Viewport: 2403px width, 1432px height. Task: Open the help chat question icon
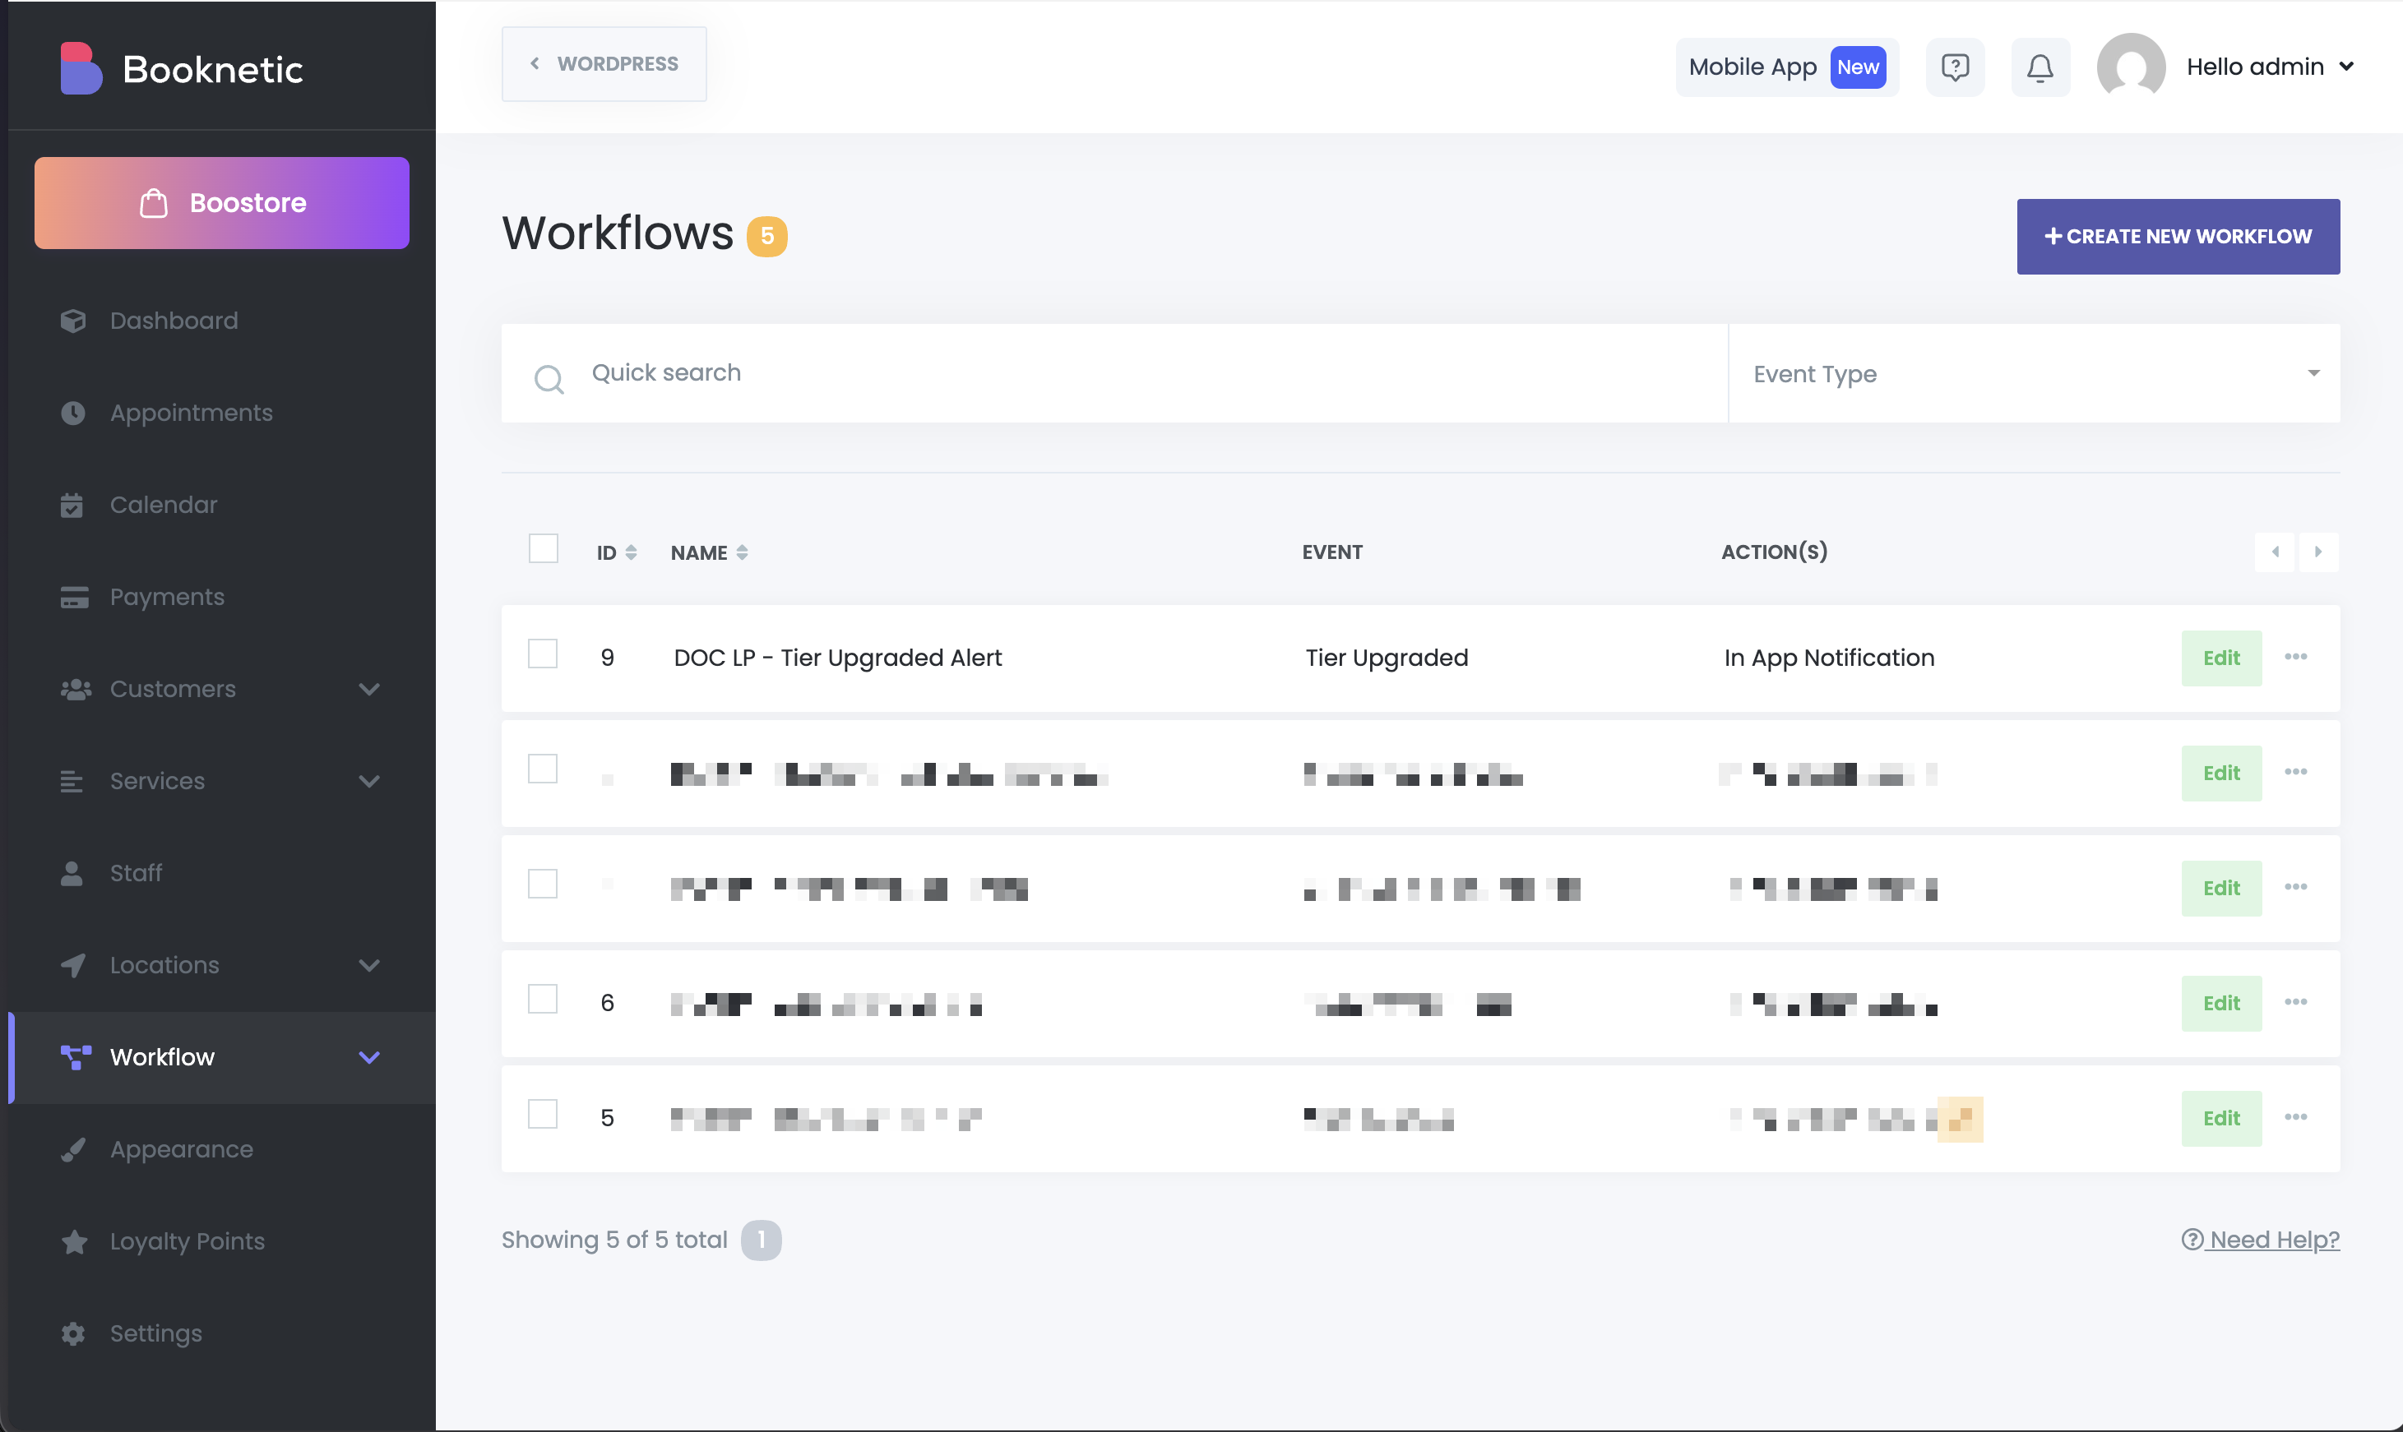click(x=1954, y=67)
